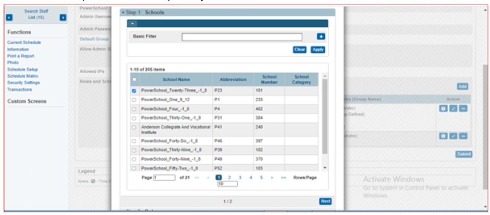Image resolution: width=490 pixels, height=215 pixels.
Task: Click the edit pencil icon in first Action row
Action: coord(453,109)
